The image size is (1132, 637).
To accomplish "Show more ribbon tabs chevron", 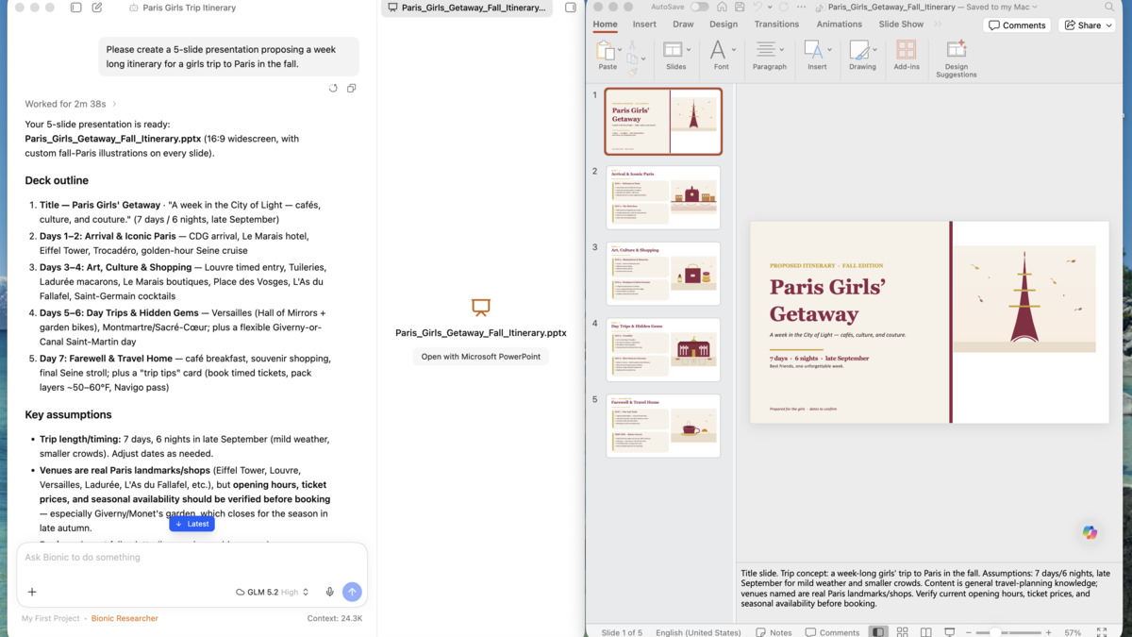I will click(938, 25).
